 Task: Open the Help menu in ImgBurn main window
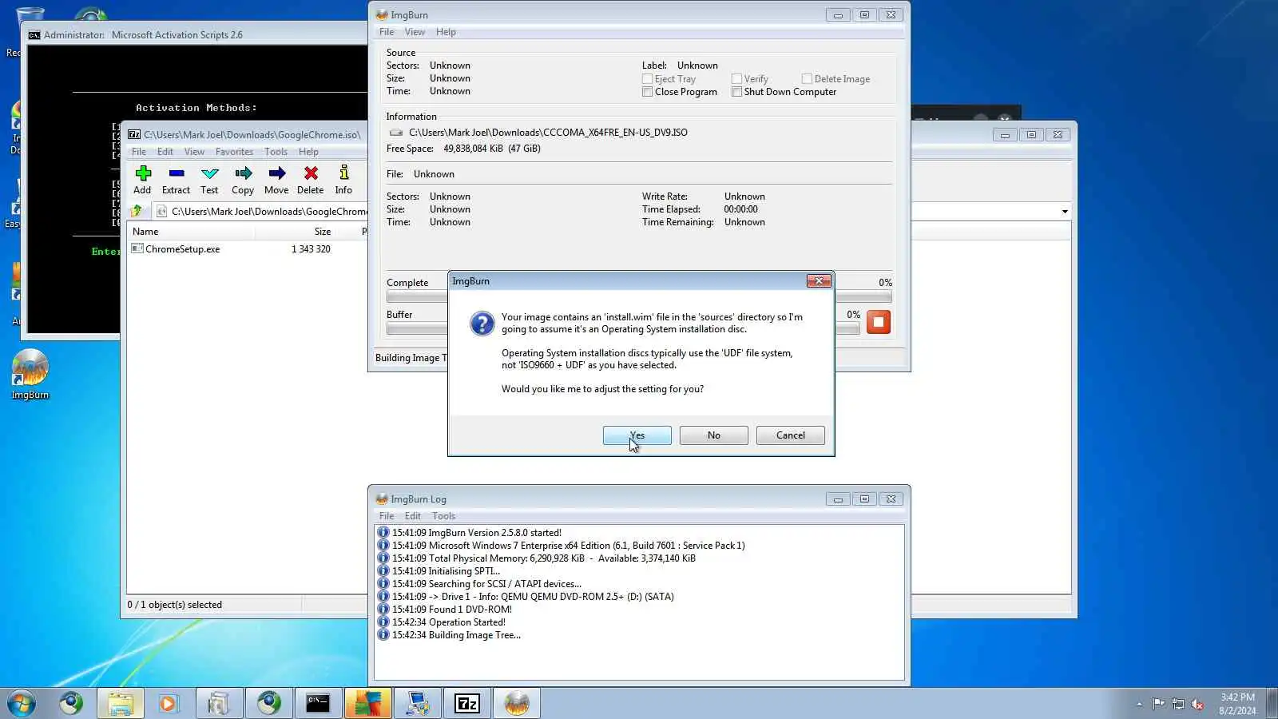coord(446,32)
